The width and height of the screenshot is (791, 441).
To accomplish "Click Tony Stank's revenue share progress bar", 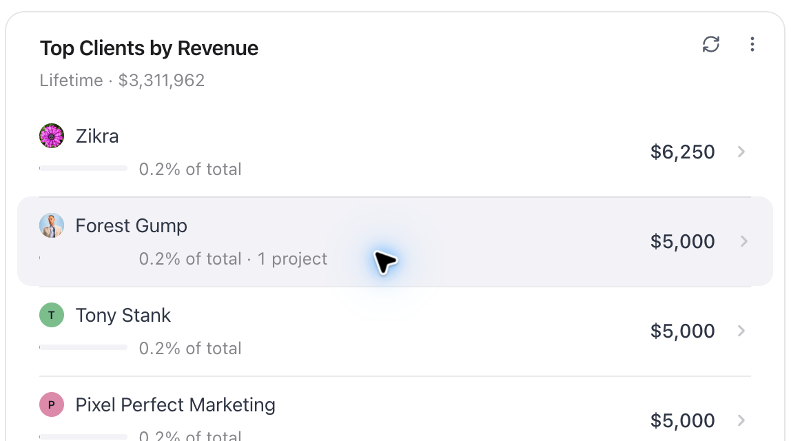I will (83, 348).
